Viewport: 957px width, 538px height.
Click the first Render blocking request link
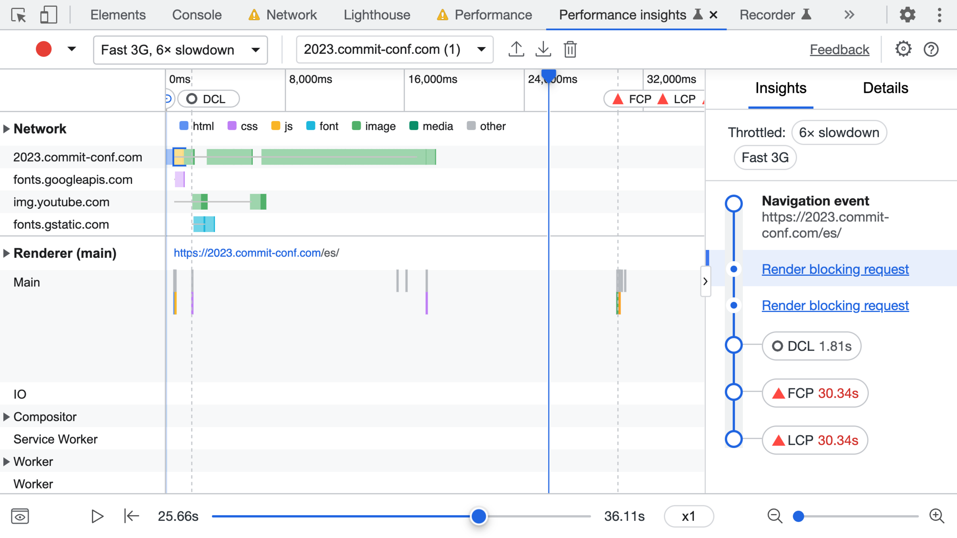pos(835,269)
